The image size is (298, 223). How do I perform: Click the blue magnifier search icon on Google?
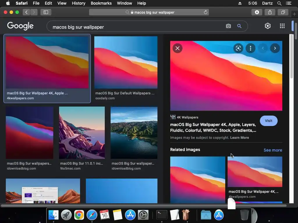[239, 26]
